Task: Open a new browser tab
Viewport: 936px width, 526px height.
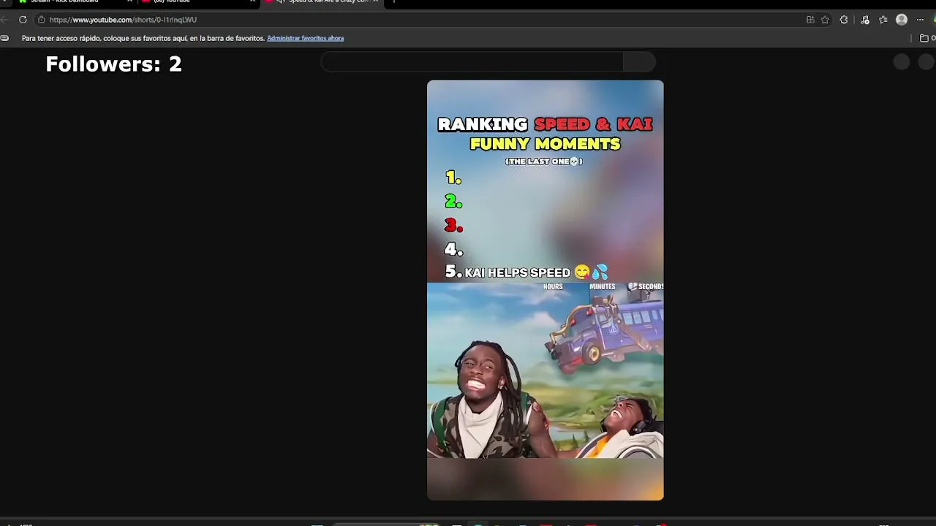Action: (393, 1)
